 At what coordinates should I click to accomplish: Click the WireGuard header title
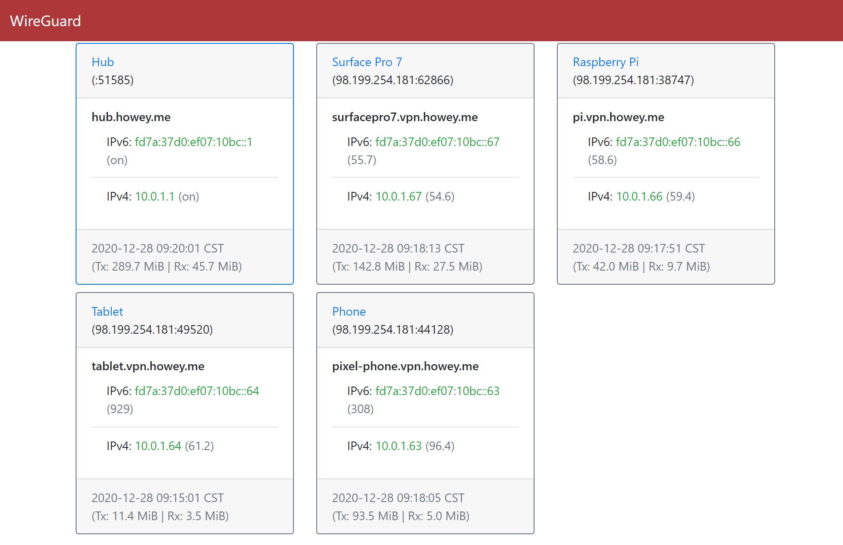(x=45, y=21)
